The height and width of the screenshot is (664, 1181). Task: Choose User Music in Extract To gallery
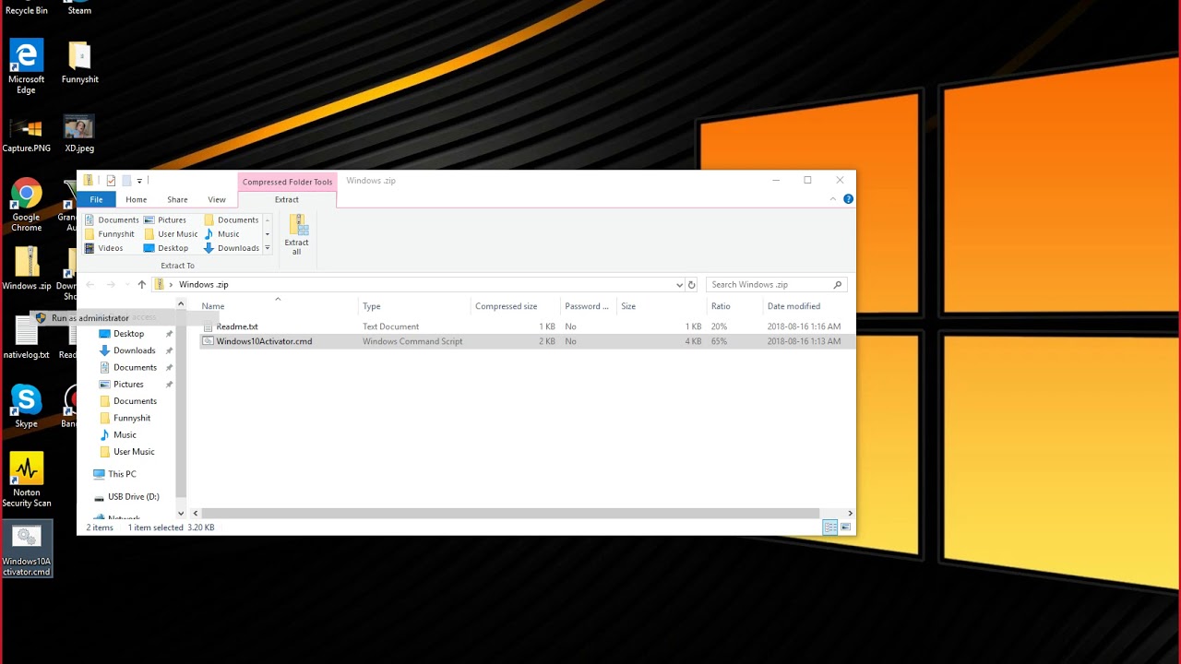(x=171, y=234)
